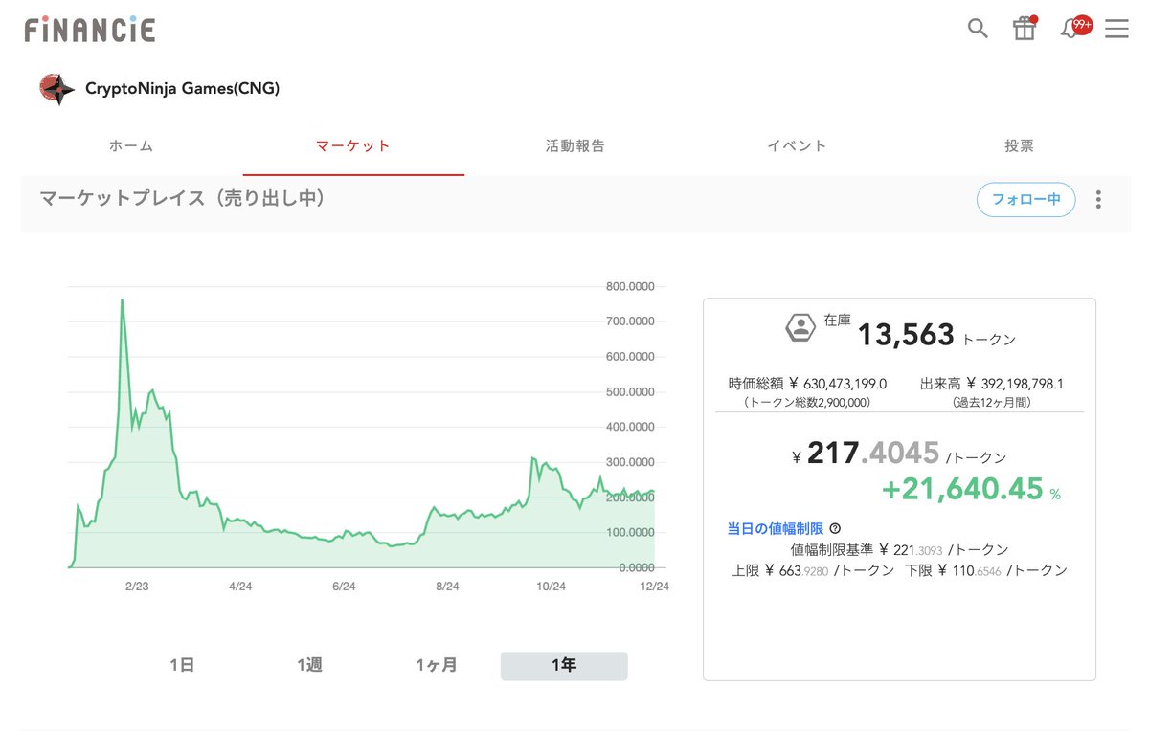Select the 1年 chart range
The height and width of the screenshot is (731, 1149).
[564, 665]
